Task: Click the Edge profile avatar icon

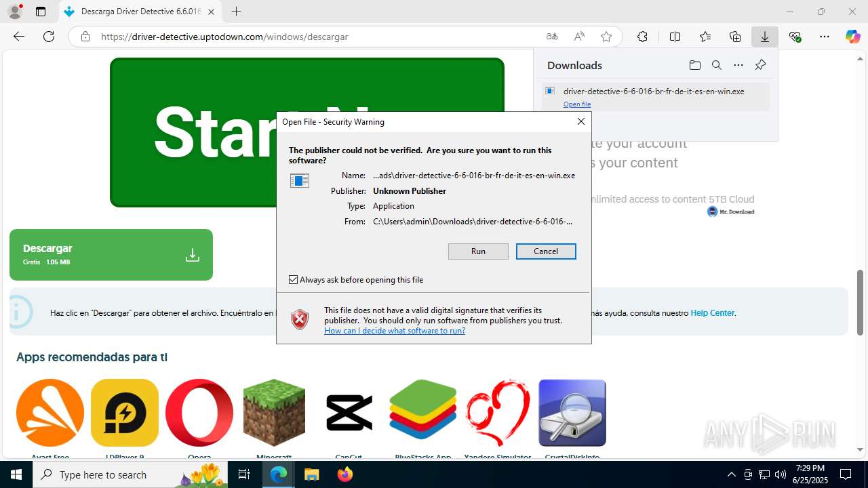Action: (14, 12)
